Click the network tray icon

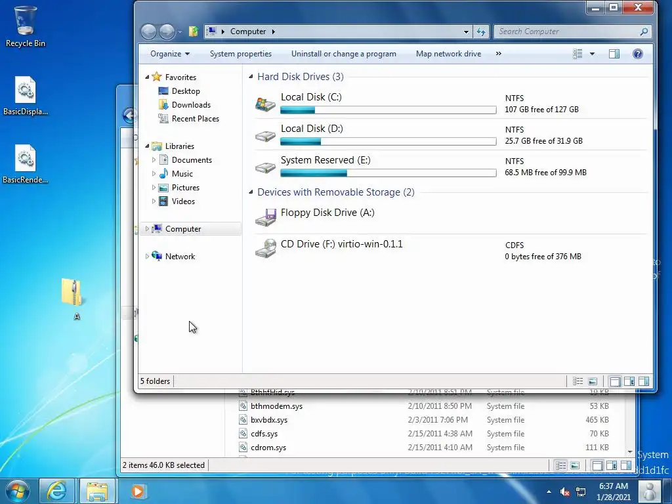tap(581, 492)
